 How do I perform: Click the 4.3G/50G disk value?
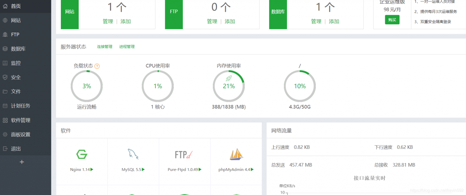[300, 107]
